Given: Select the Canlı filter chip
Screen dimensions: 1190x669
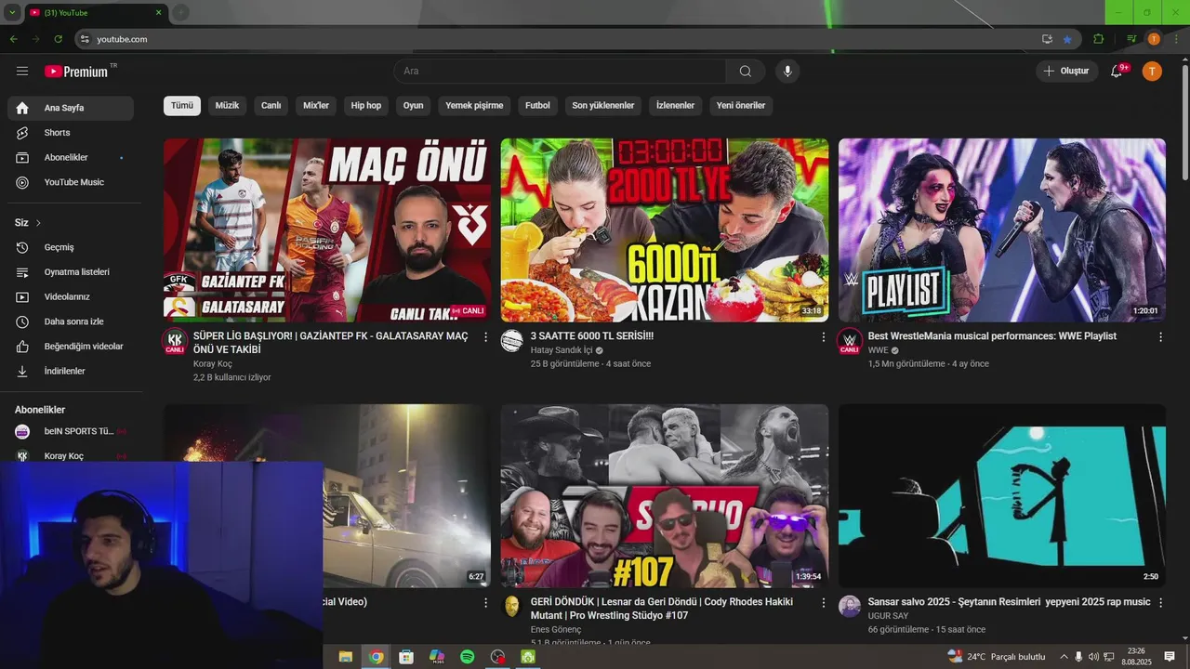Looking at the screenshot, I should 271,106.
